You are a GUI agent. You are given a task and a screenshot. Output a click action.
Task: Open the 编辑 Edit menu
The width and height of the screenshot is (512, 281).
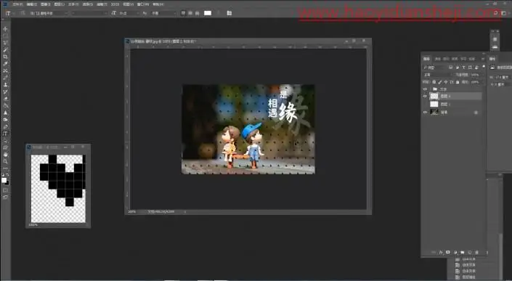(x=32, y=4)
